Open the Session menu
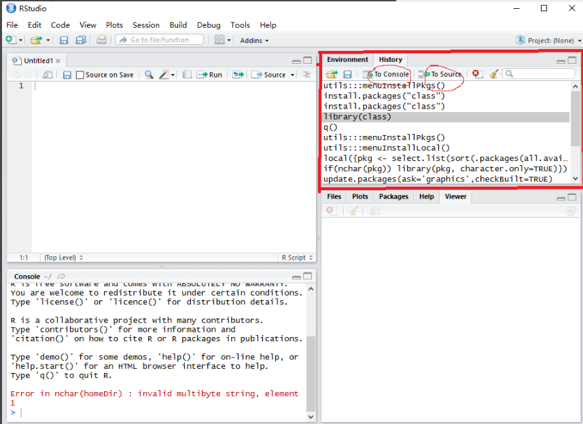 click(146, 24)
